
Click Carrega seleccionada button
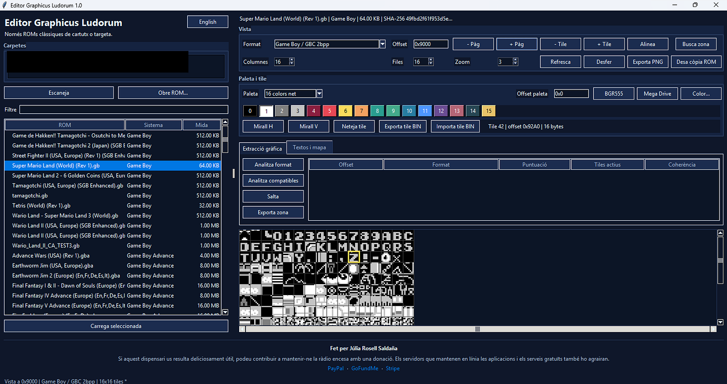(x=116, y=326)
